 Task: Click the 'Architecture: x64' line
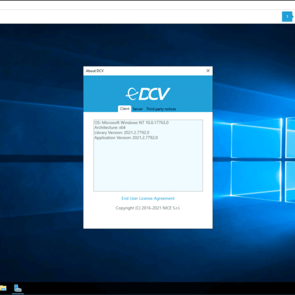pos(110,128)
